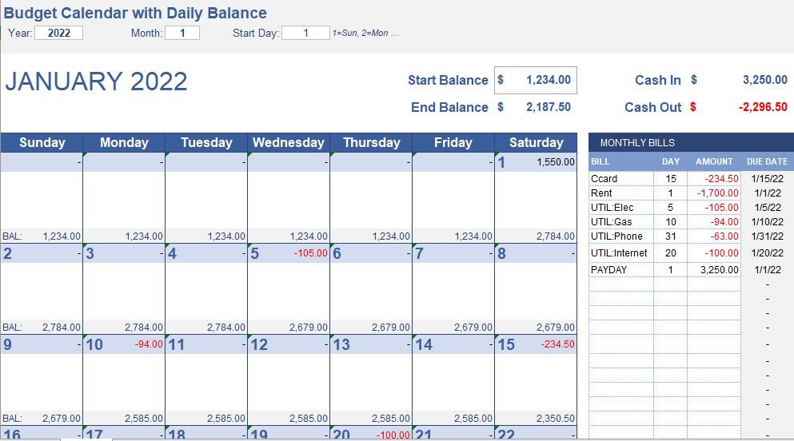This screenshot has height=441, width=794.
Task: Select the Start Balance cell showing 1,234.00
Action: pyautogui.click(x=536, y=80)
